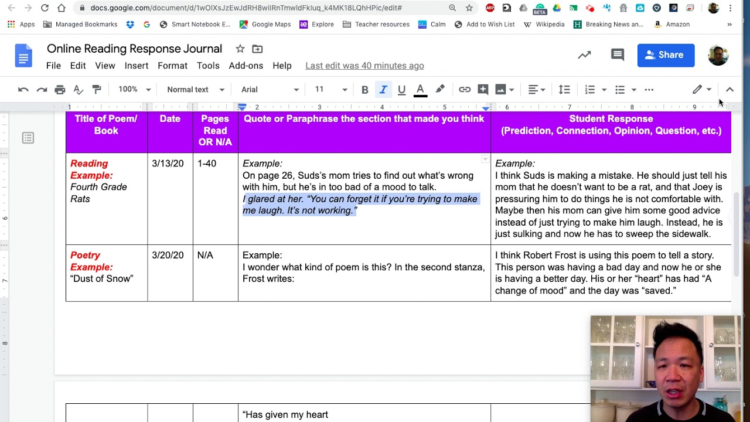750x422 pixels.
Task: Open the Wikipedia bookmark
Action: click(544, 24)
